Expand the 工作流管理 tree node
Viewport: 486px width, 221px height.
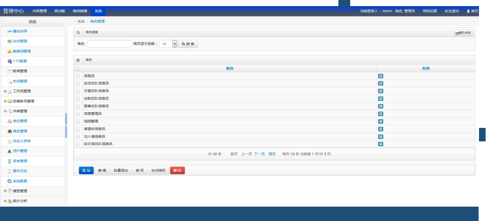click(5, 91)
